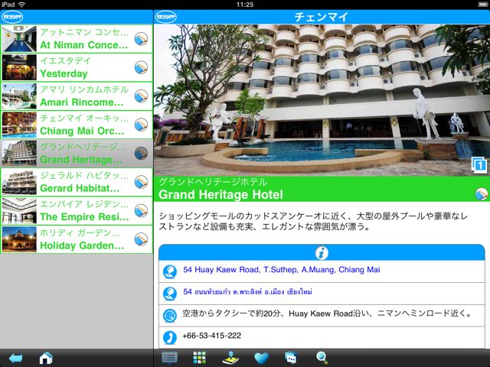Tap hotel description starting ショッピングモール

tap(313, 221)
